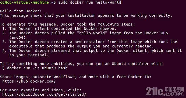Viewport: 186px width, 98px height.
Task: Click the 'To generate this message' line
Action: pyautogui.click(x=68, y=24)
